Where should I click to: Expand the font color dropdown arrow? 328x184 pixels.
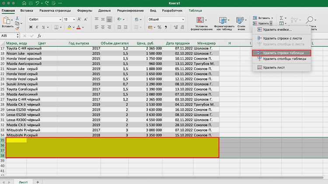83,28
